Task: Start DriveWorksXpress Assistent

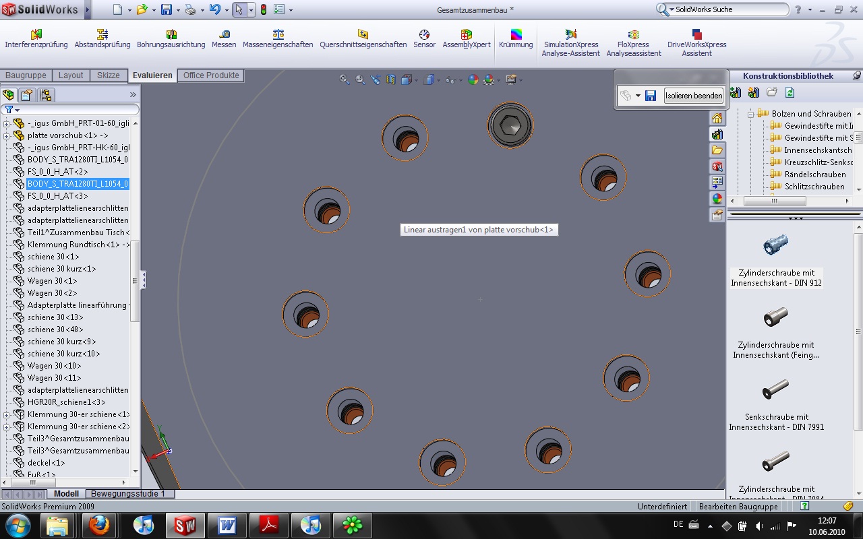Action: (x=696, y=42)
